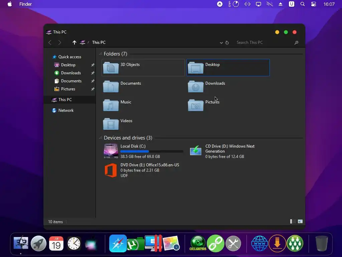Go to Pictures in Quick access sidebar
Screen dimensions: 342x257
(x=64, y=89)
